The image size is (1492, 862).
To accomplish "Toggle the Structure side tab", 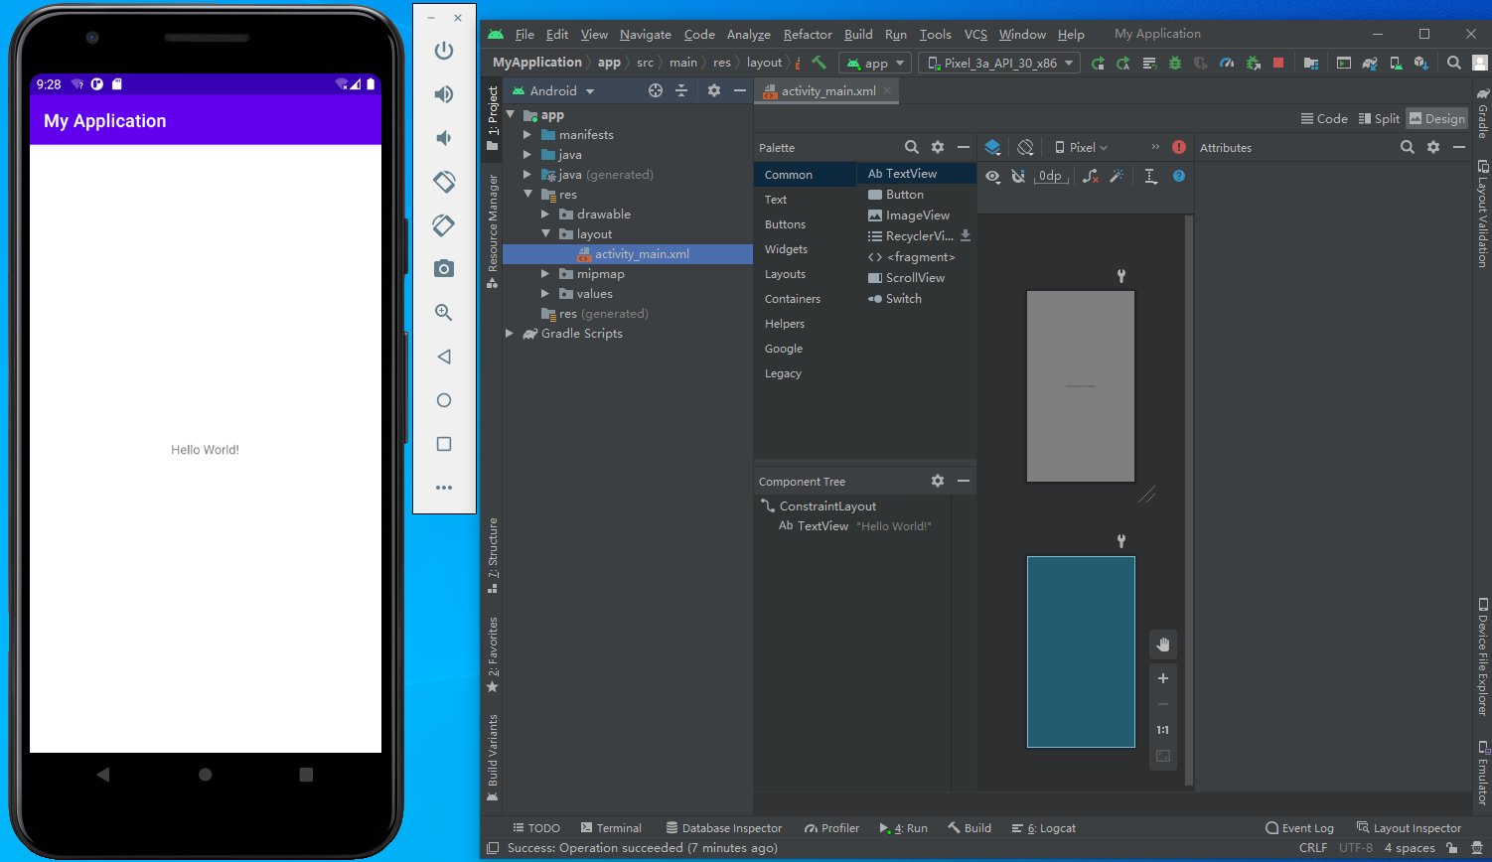I will [492, 554].
